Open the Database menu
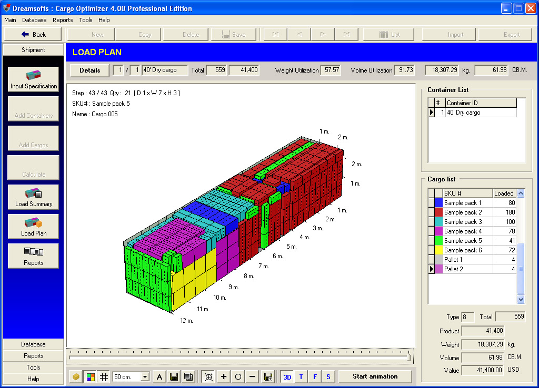The image size is (539, 388). 34,20
